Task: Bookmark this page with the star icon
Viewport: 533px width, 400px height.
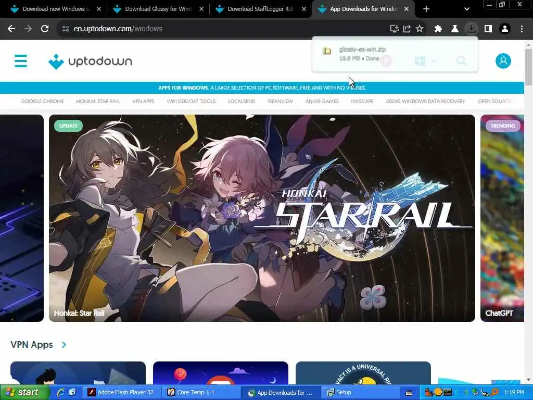Action: pyautogui.click(x=420, y=29)
